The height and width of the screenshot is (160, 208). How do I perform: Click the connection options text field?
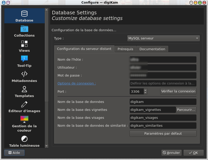click(x=163, y=83)
